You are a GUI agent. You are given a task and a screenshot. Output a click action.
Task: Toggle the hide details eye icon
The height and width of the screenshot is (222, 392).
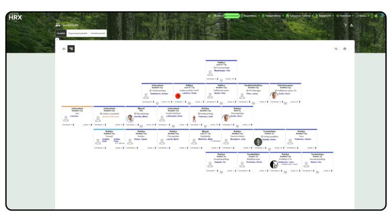(336, 49)
